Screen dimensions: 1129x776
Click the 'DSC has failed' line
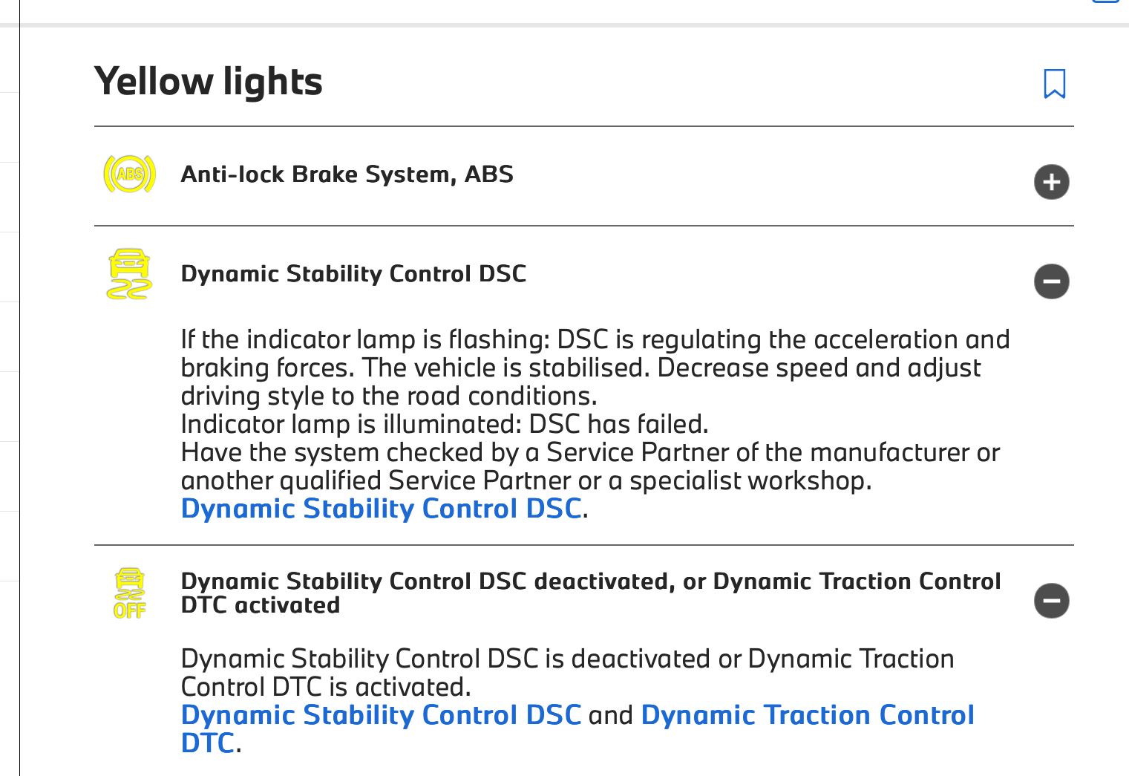point(618,425)
